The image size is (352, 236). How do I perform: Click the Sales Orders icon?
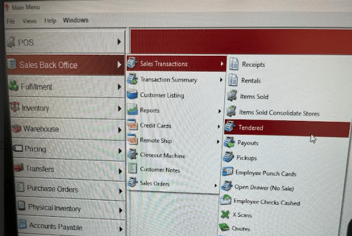[132, 183]
